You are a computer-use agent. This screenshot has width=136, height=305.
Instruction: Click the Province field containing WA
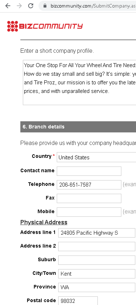pos(97,287)
